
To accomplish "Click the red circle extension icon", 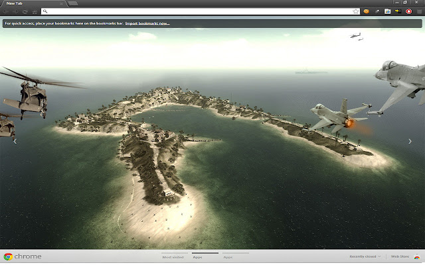I will pyautogui.click(x=408, y=11).
